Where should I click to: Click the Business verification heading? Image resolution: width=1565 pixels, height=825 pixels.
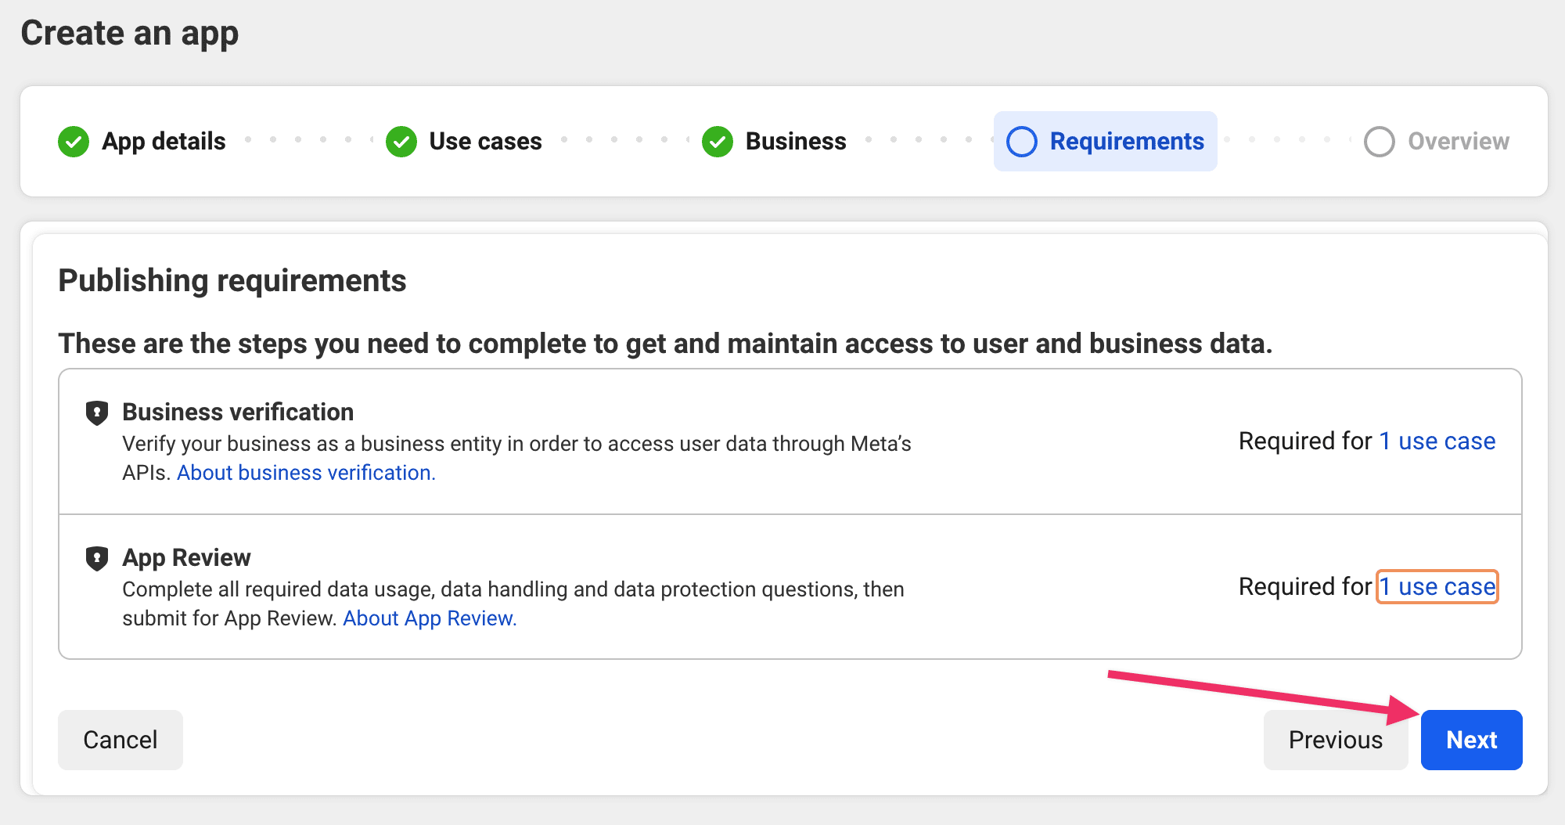click(238, 412)
